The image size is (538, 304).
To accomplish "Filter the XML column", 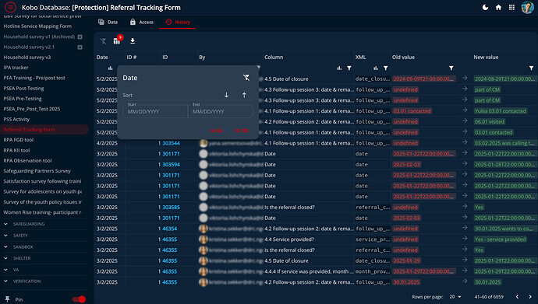I will 386,68.
